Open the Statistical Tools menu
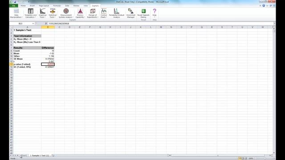 (53, 13)
